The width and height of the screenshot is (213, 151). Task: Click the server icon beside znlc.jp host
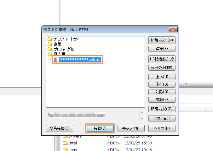56,59
